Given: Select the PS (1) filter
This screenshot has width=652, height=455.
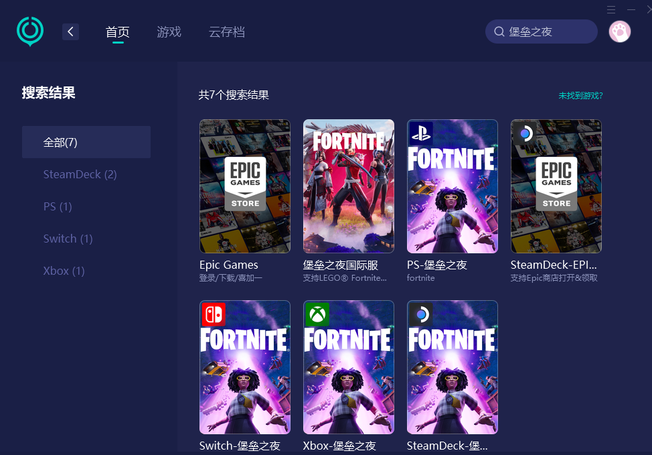Looking at the screenshot, I should point(58,206).
